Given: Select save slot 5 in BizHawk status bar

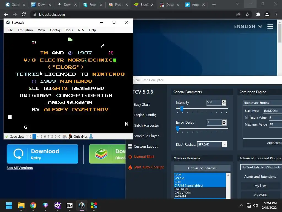Looking at the screenshot, I should click(41, 136).
